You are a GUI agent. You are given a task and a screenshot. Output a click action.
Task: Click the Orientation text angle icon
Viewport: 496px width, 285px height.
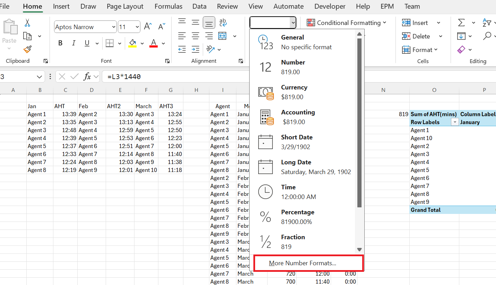[210, 49]
